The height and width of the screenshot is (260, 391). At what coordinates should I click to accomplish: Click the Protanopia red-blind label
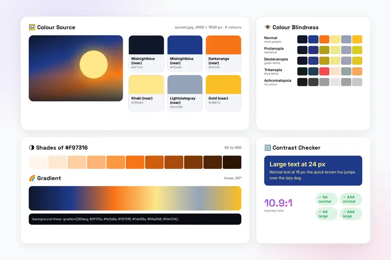[x=274, y=50]
